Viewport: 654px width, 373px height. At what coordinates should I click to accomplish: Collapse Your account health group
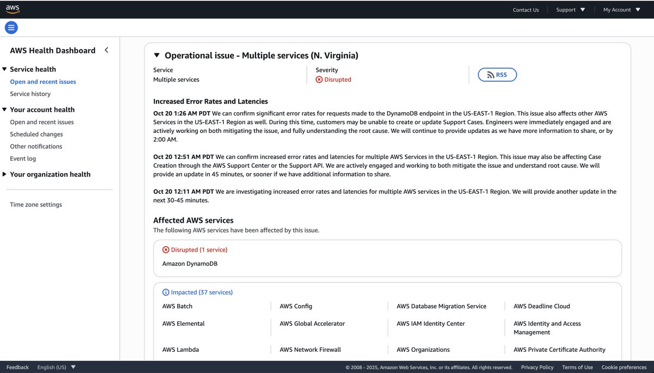pos(5,109)
